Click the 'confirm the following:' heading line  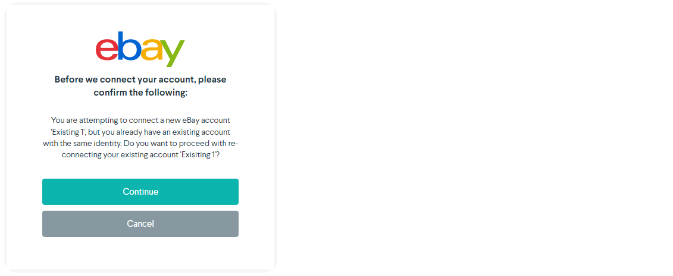(140, 93)
